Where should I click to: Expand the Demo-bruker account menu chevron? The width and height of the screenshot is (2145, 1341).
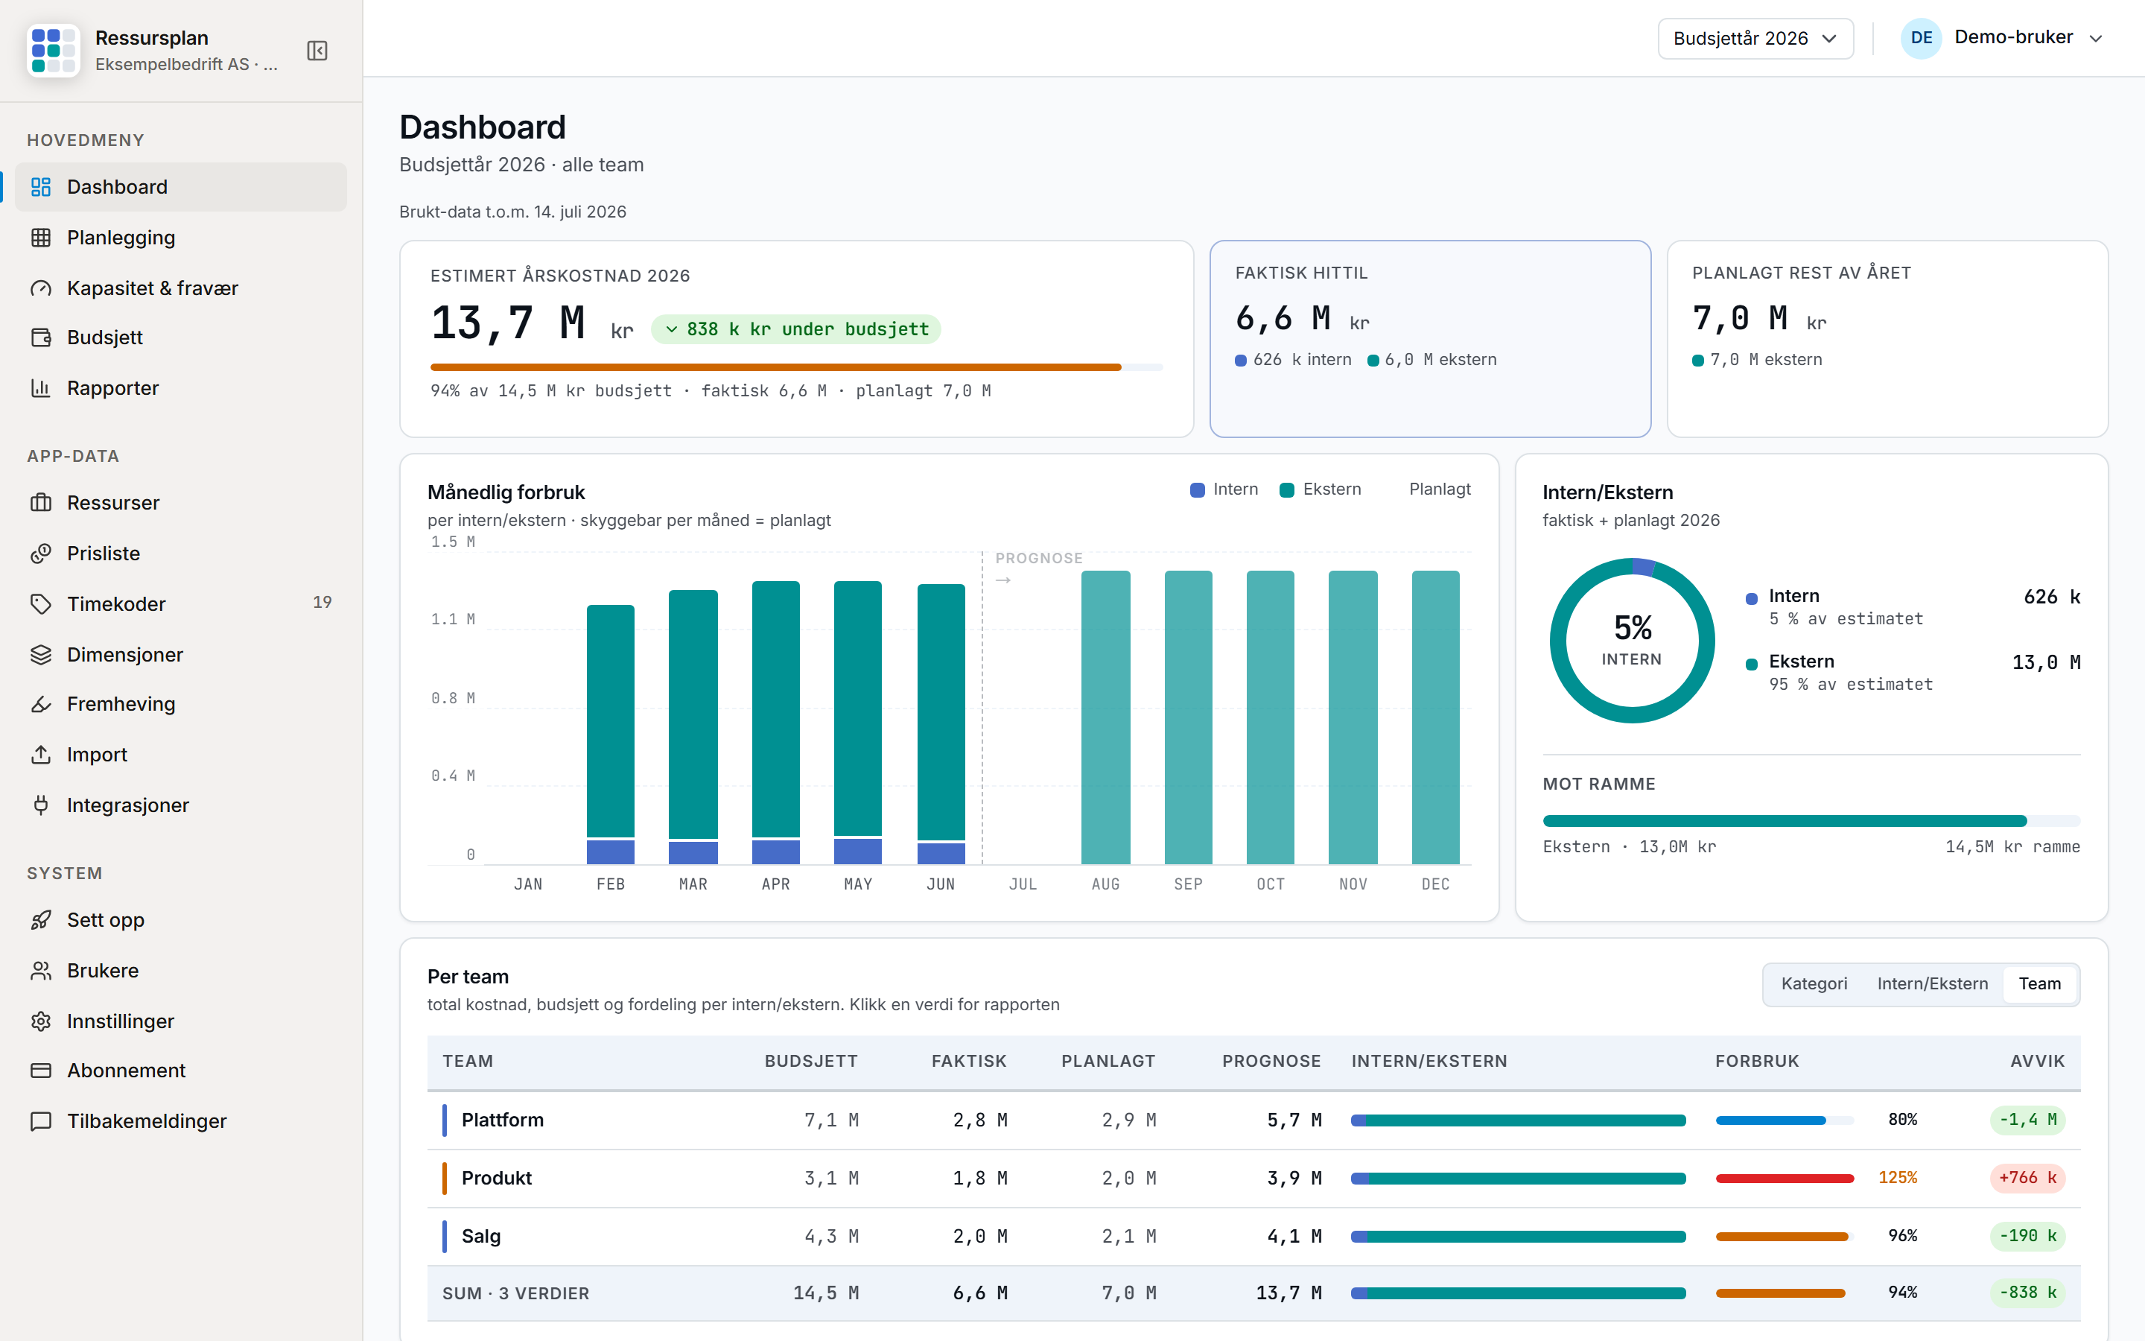(2097, 38)
